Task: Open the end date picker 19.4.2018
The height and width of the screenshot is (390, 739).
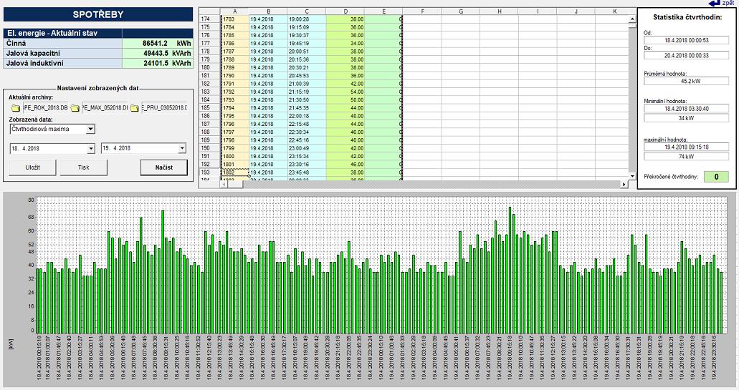Action: 182,149
